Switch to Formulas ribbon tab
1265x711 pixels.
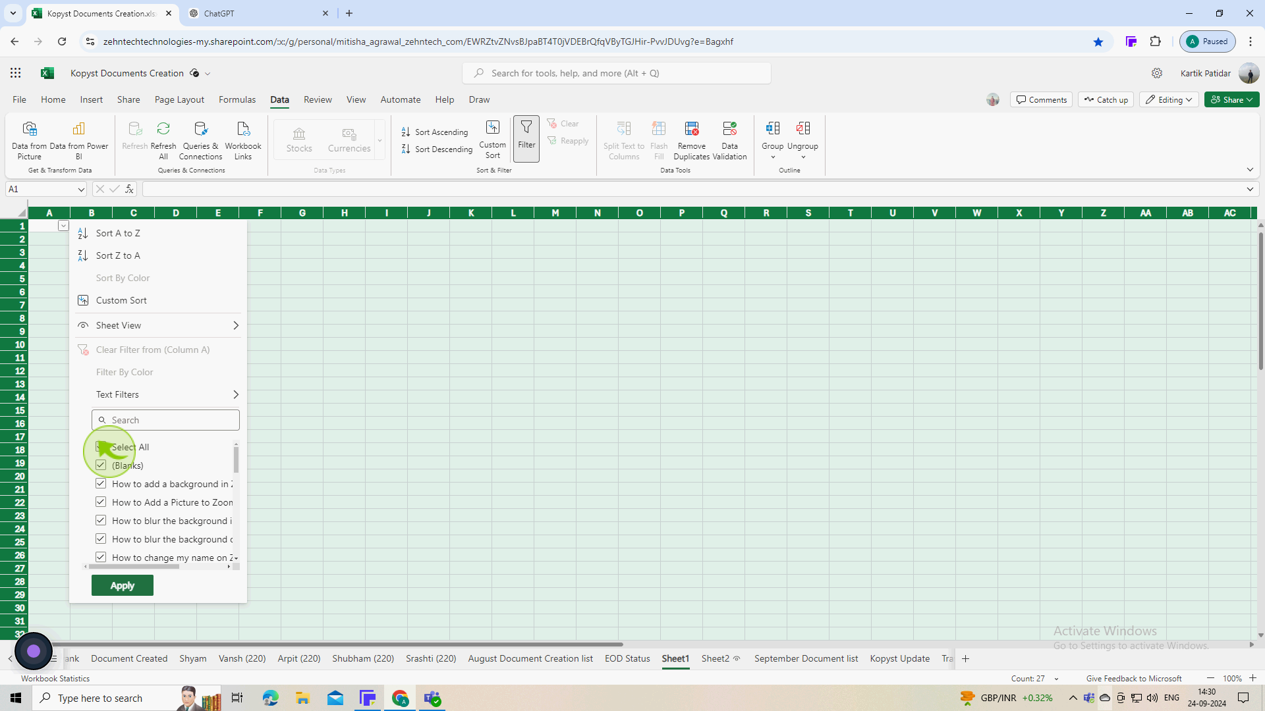tap(237, 99)
